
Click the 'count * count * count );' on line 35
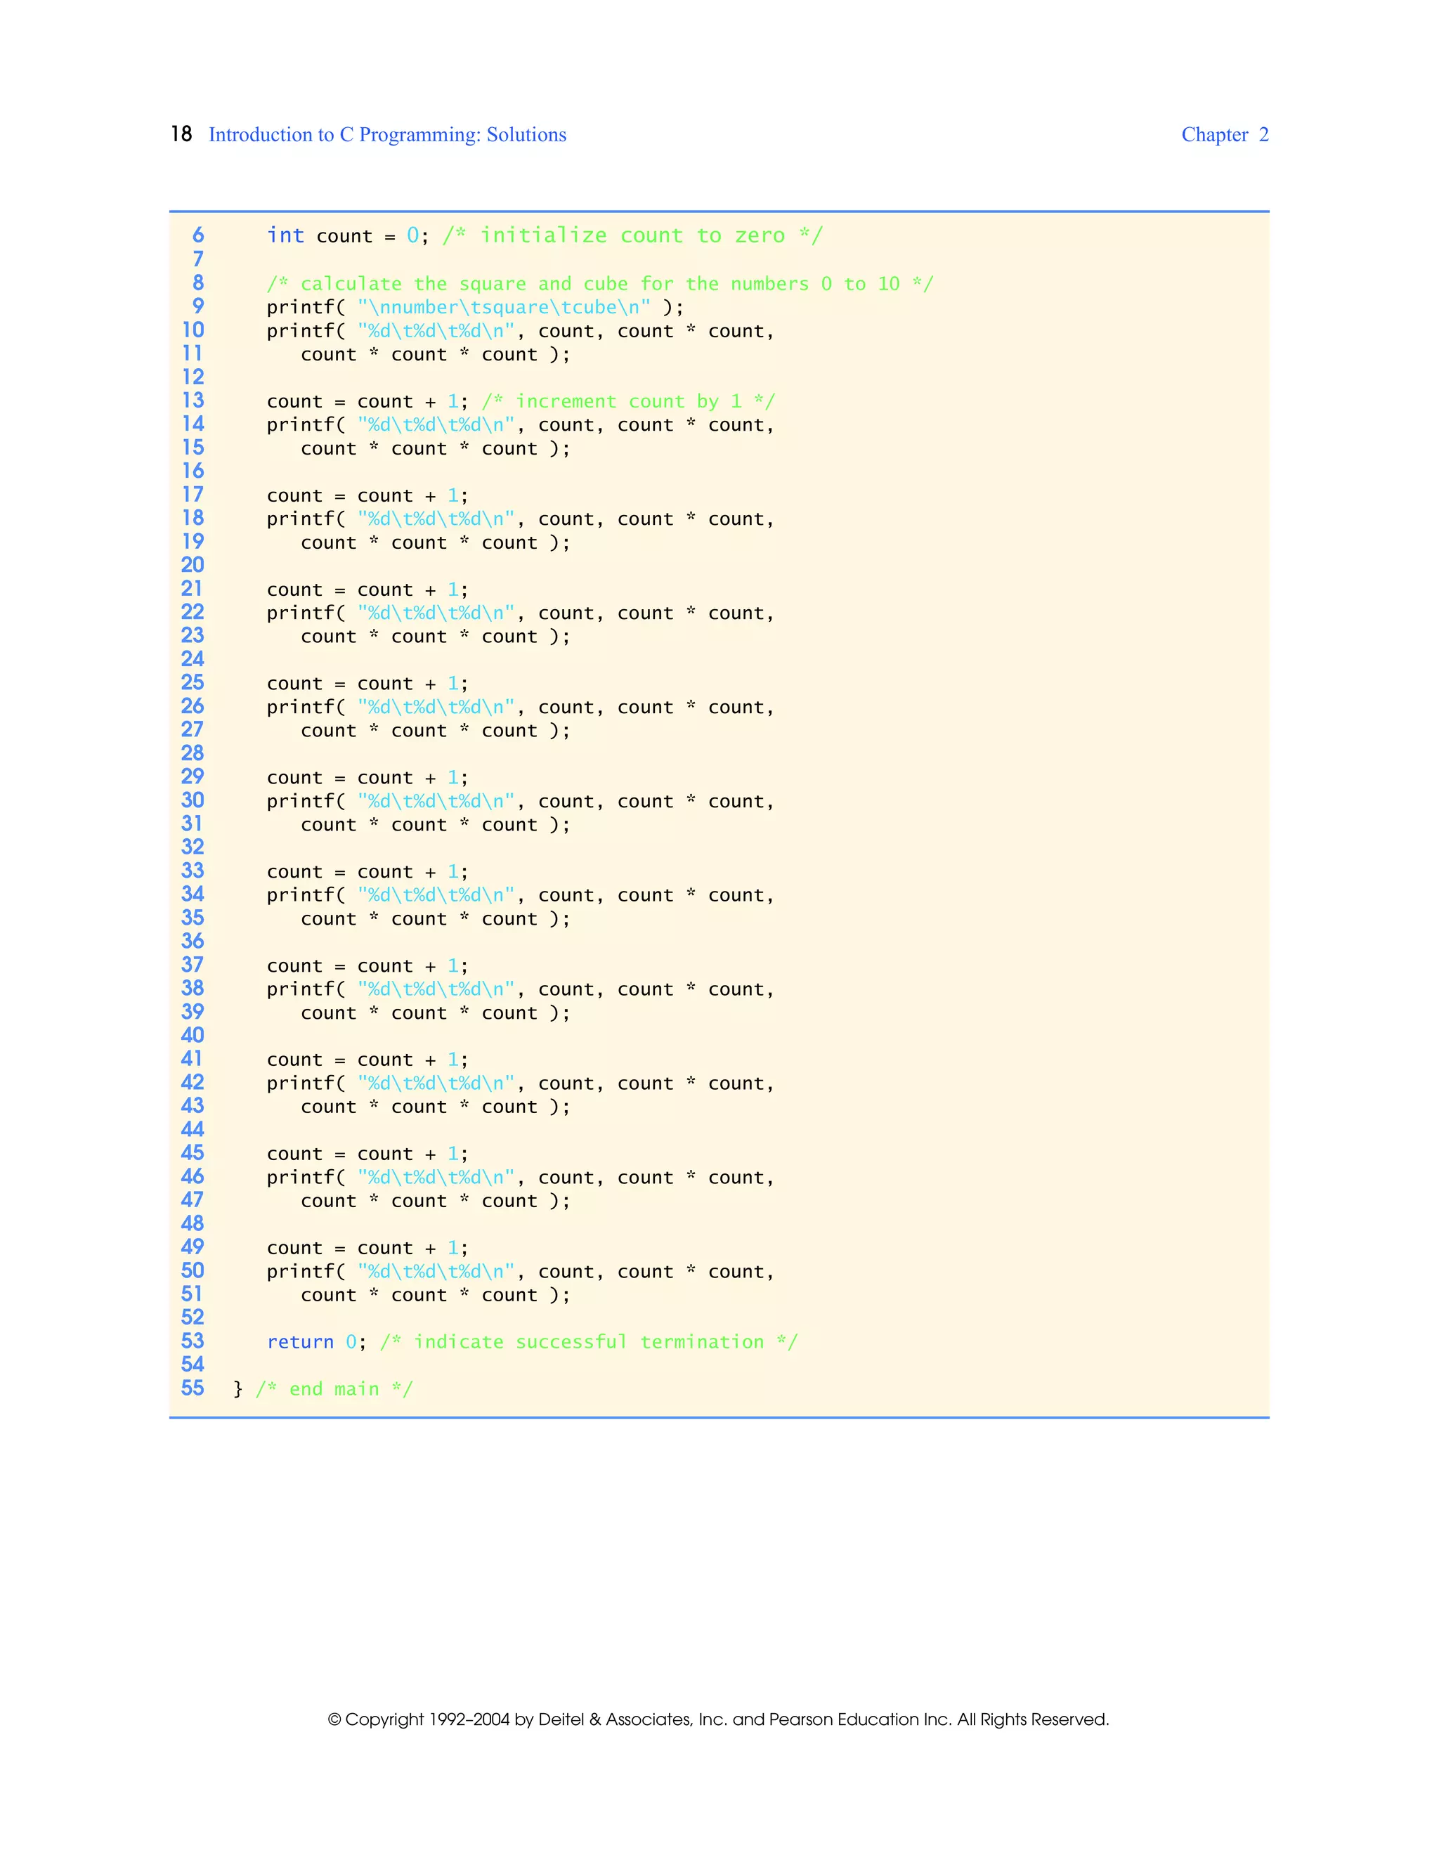435,919
